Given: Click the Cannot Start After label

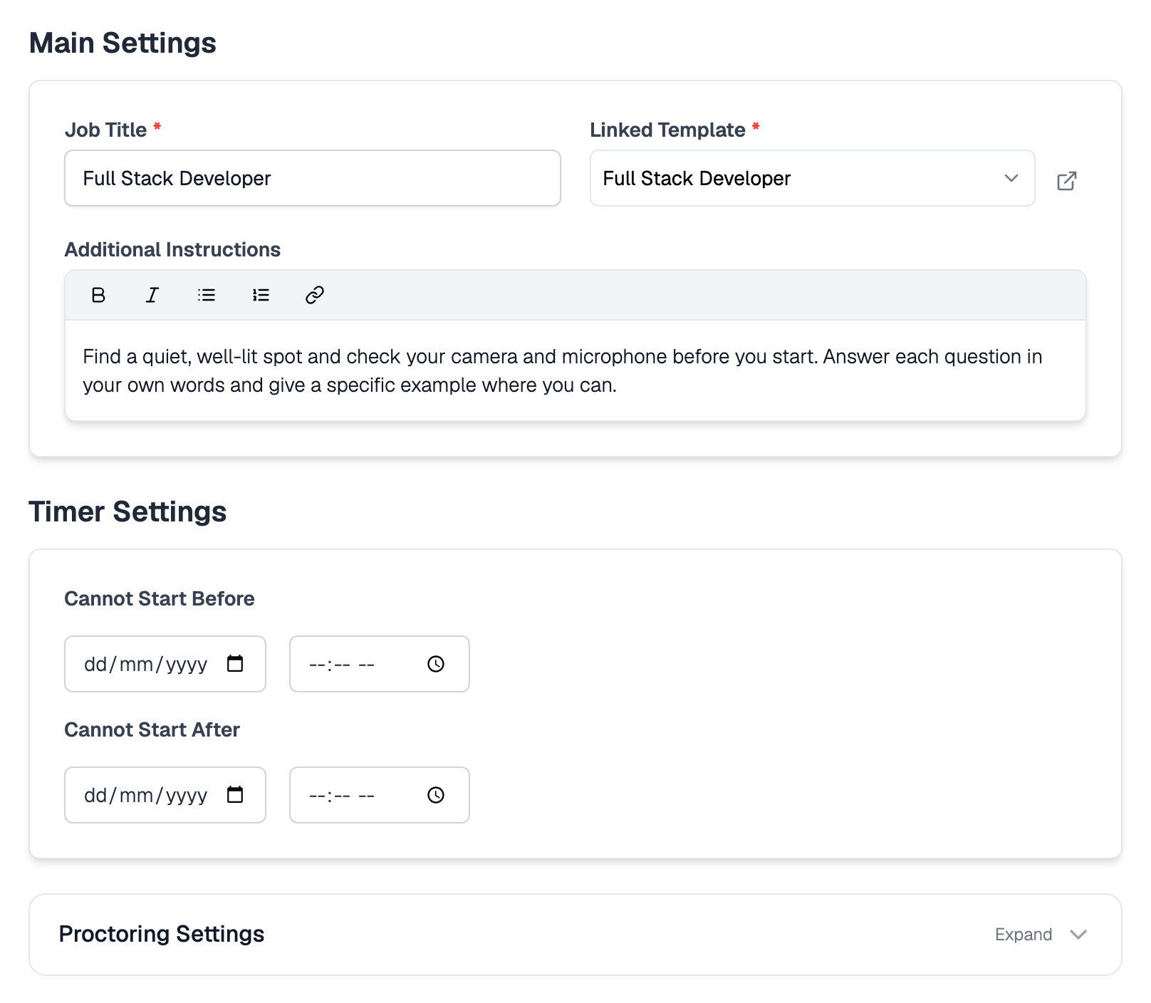Looking at the screenshot, I should click(x=152, y=729).
